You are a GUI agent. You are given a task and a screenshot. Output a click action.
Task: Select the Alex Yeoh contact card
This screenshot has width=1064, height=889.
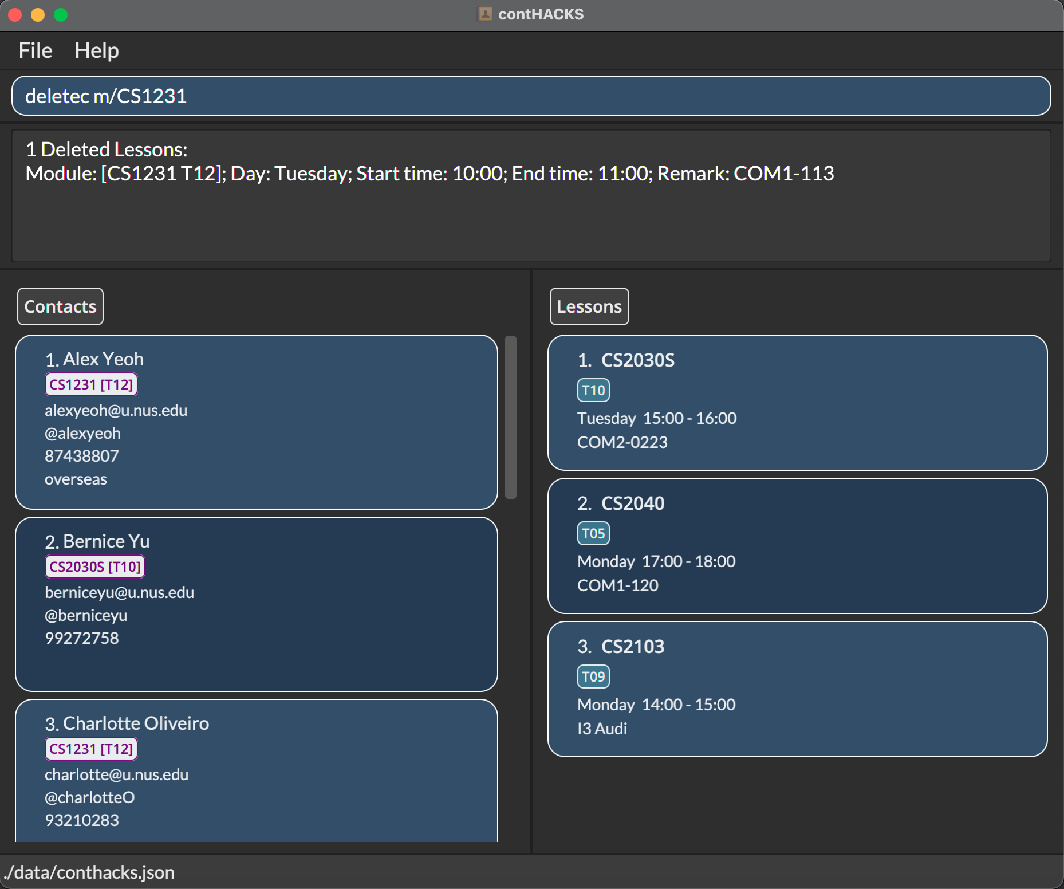[256, 422]
